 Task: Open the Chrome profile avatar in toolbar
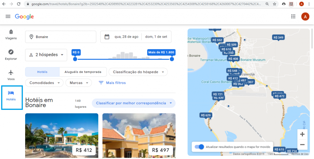point(301,4)
